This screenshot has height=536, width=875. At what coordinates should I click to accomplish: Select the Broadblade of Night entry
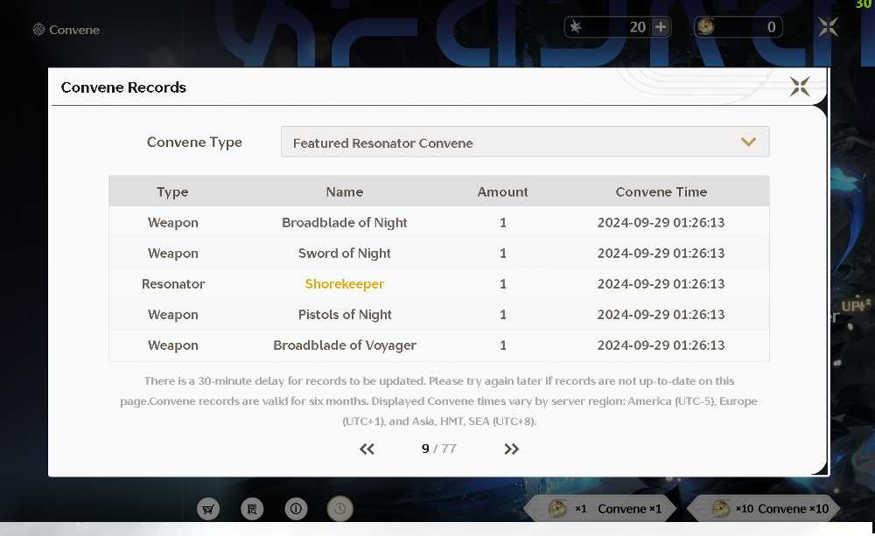pos(344,223)
